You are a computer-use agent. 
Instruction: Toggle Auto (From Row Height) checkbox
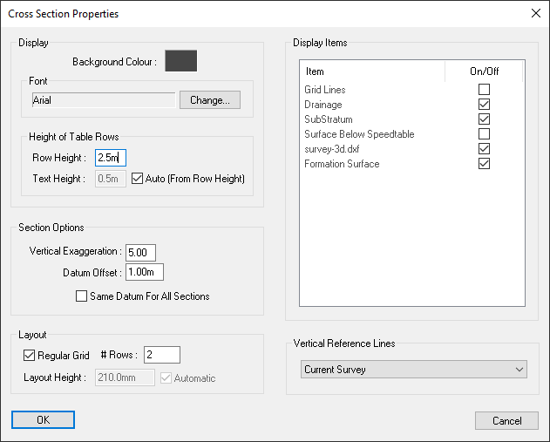tap(137, 179)
